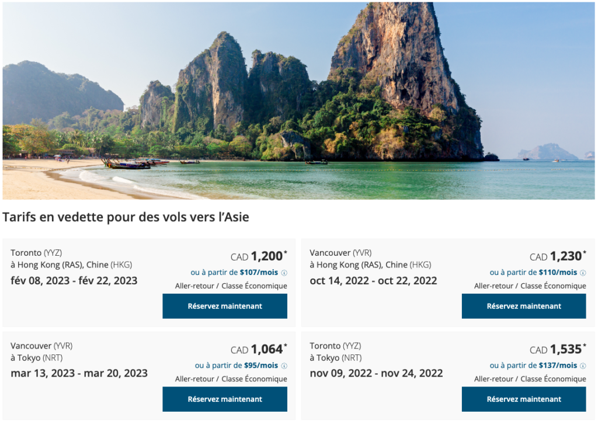Reserve the Vancouver to Tokyo fare
The height and width of the screenshot is (421, 598).
pos(225,399)
